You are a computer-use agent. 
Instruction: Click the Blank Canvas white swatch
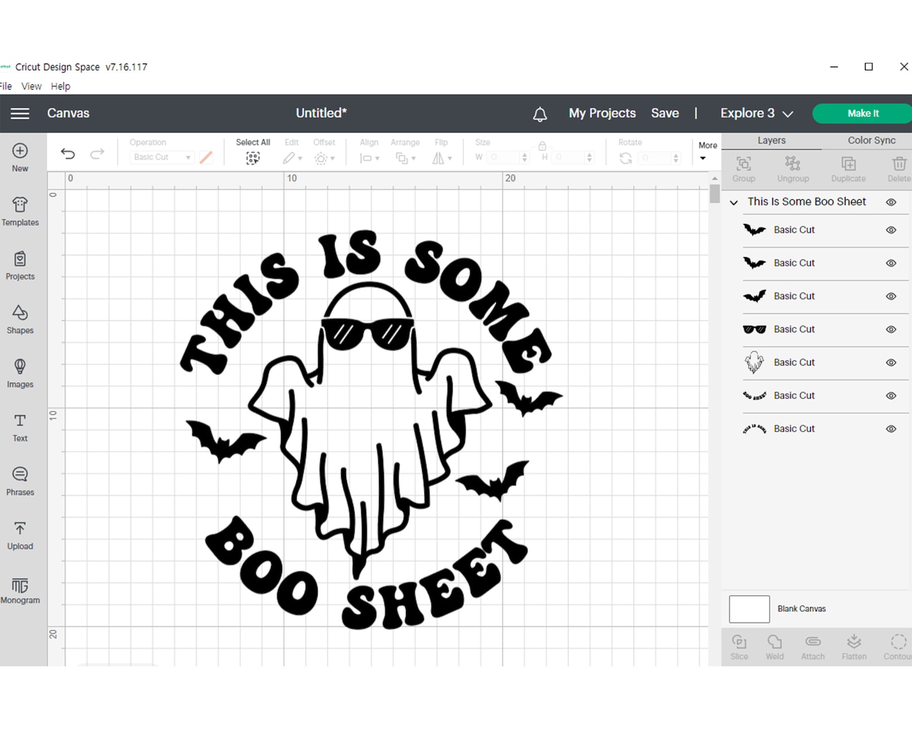pos(749,609)
